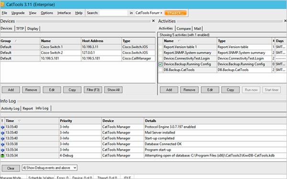Select the Attempting open of database log entry
This screenshot has width=287, height=179.
click(143, 156)
